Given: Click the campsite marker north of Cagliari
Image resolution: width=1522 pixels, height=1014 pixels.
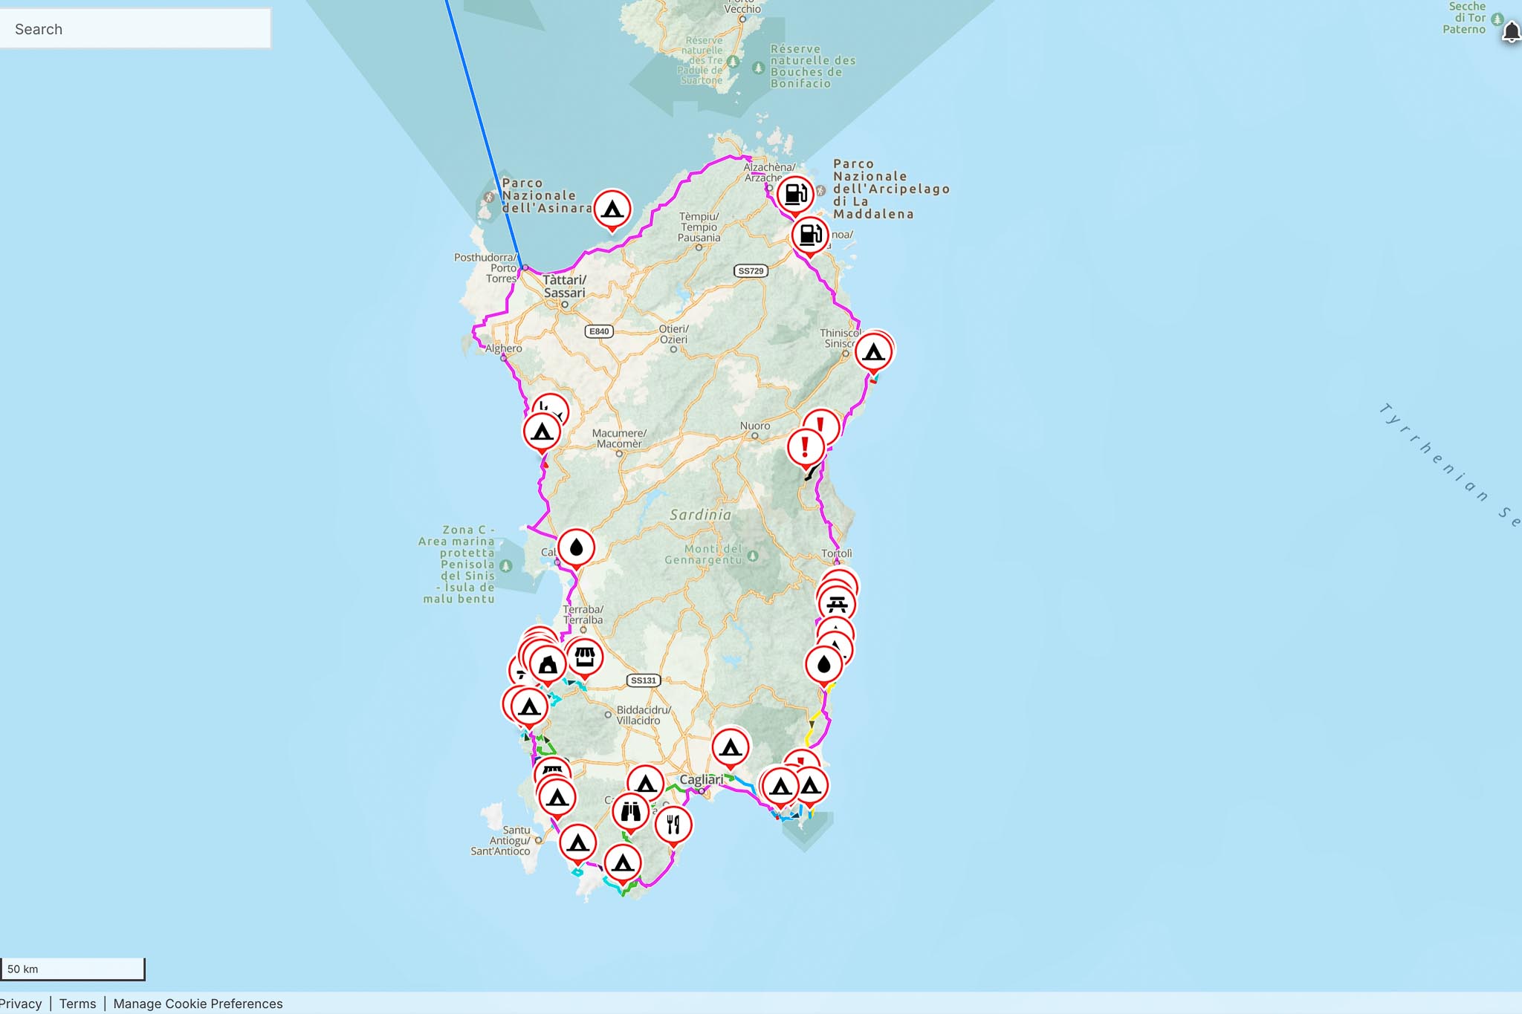Looking at the screenshot, I should coord(730,747).
